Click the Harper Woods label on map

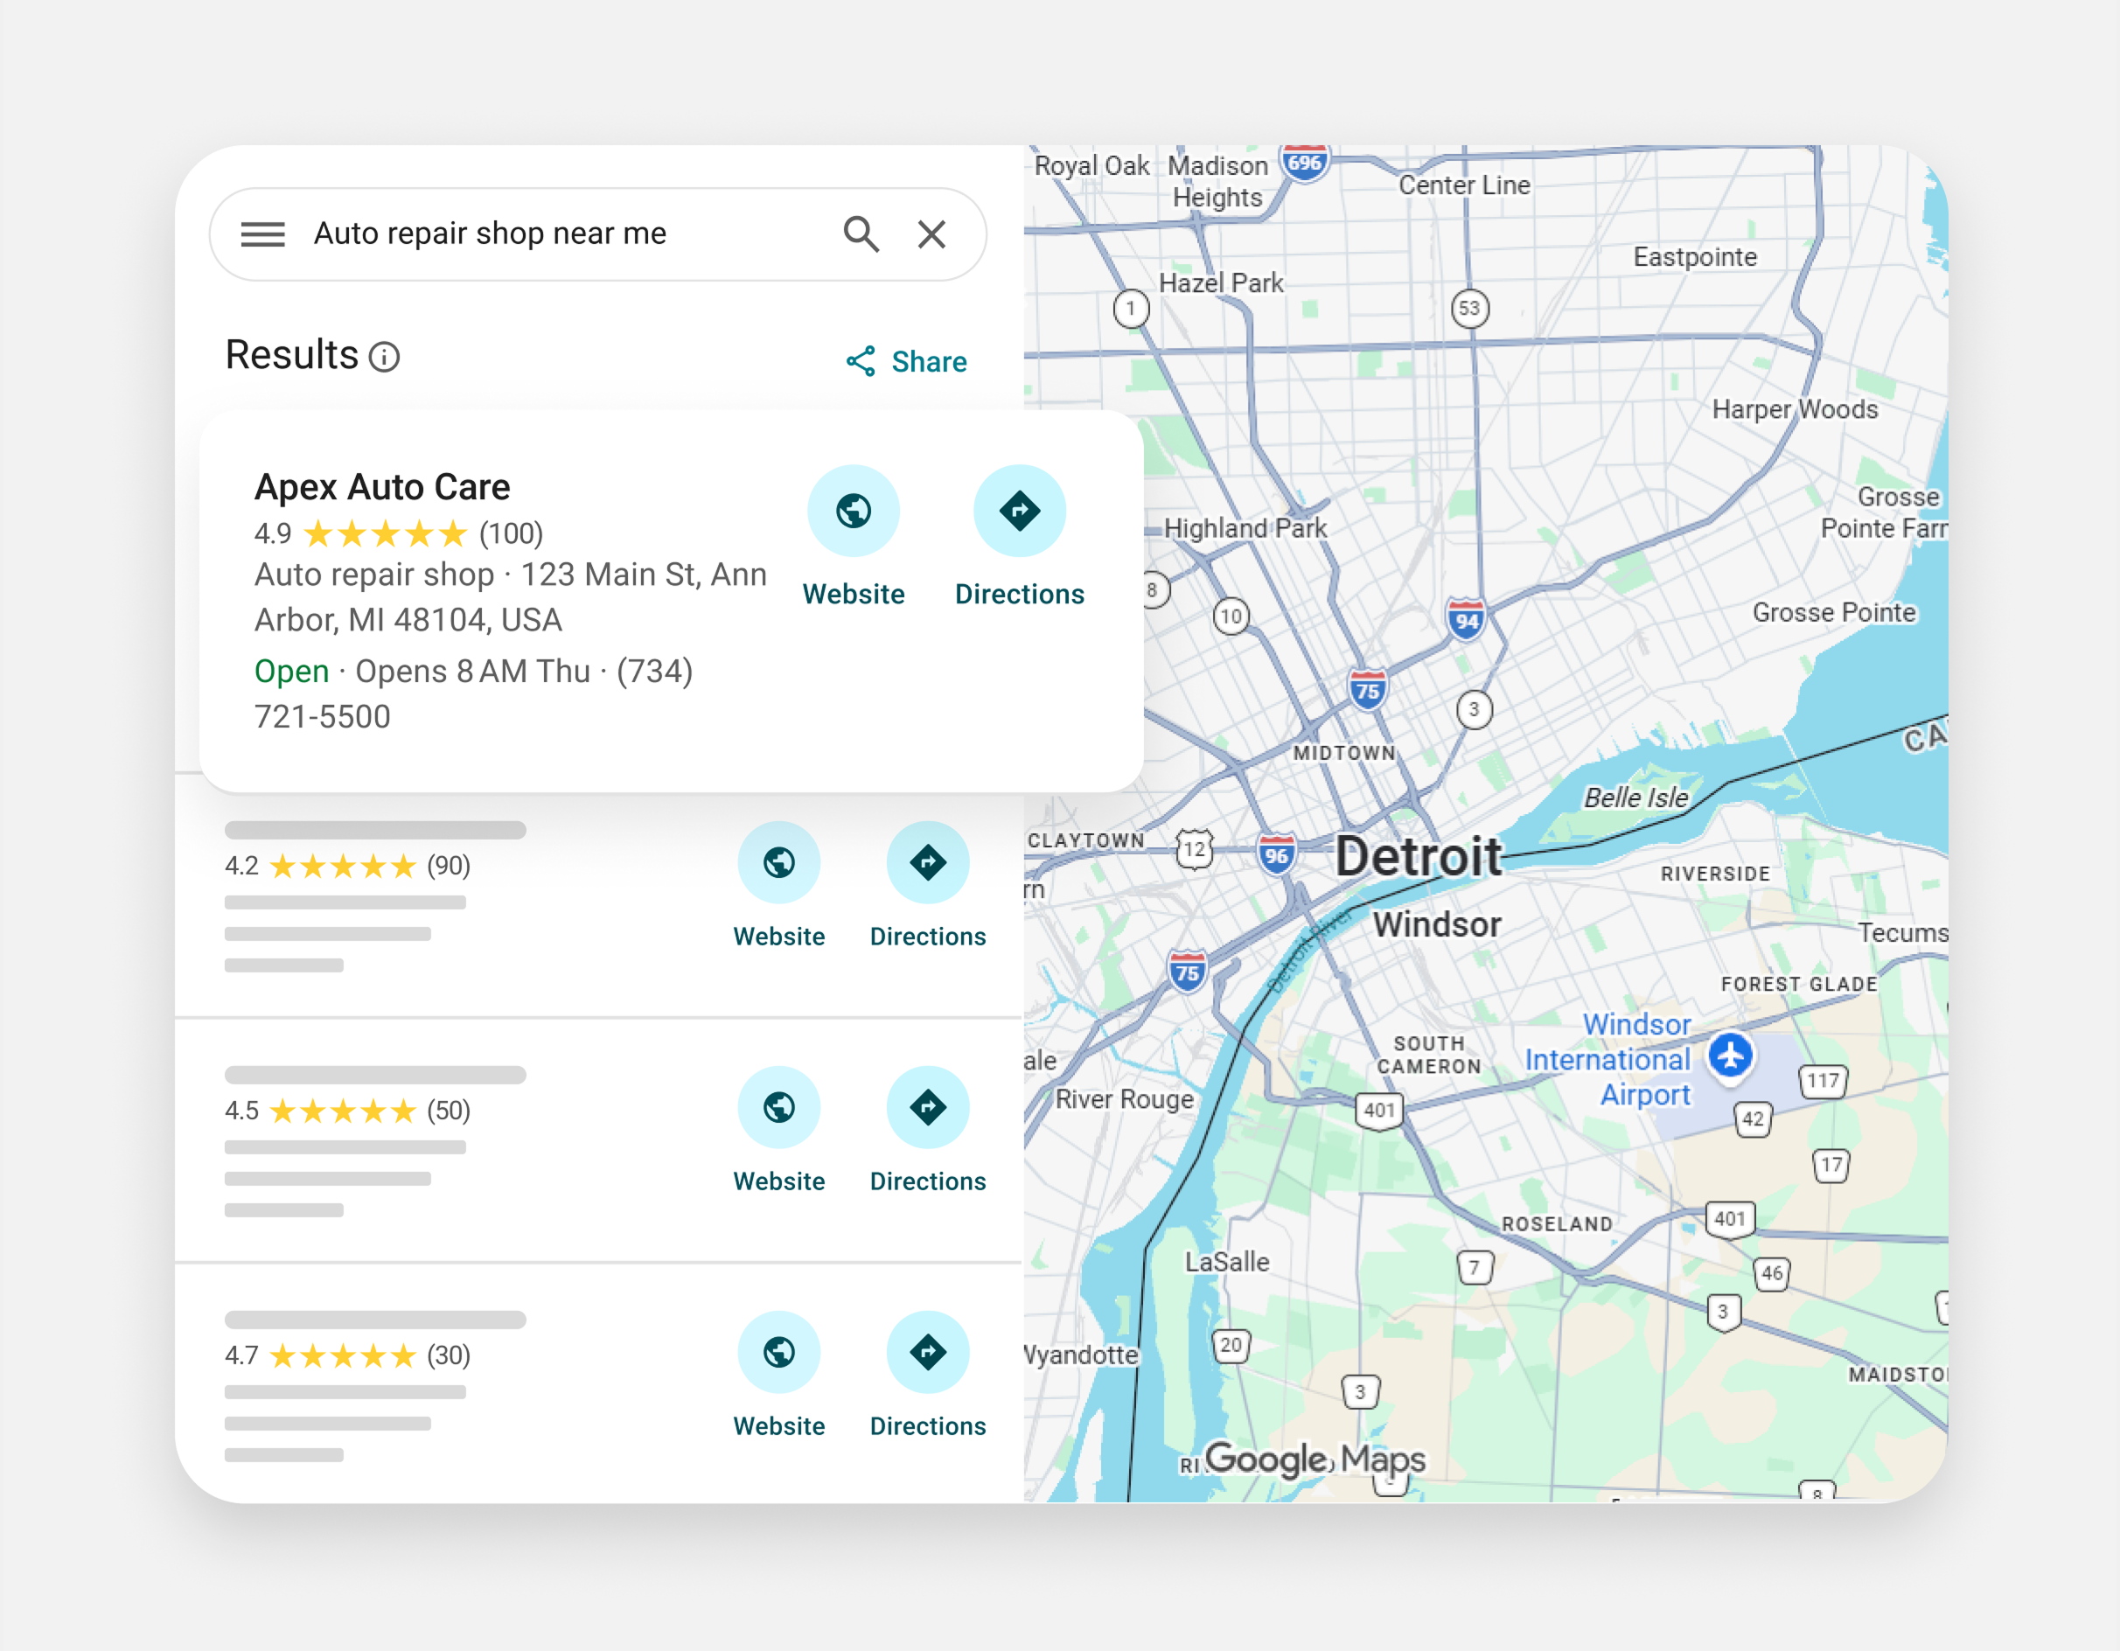click(1795, 409)
